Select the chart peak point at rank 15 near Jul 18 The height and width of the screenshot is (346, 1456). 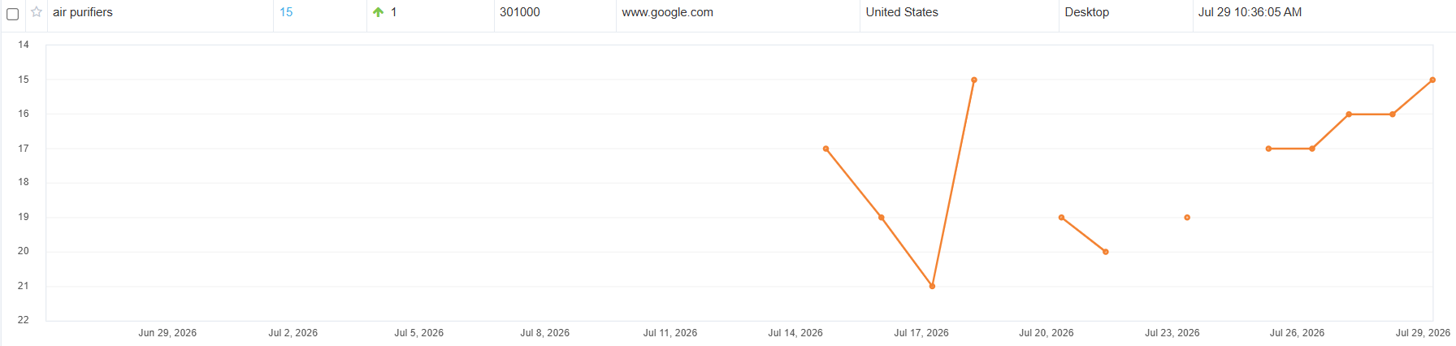pyautogui.click(x=973, y=80)
